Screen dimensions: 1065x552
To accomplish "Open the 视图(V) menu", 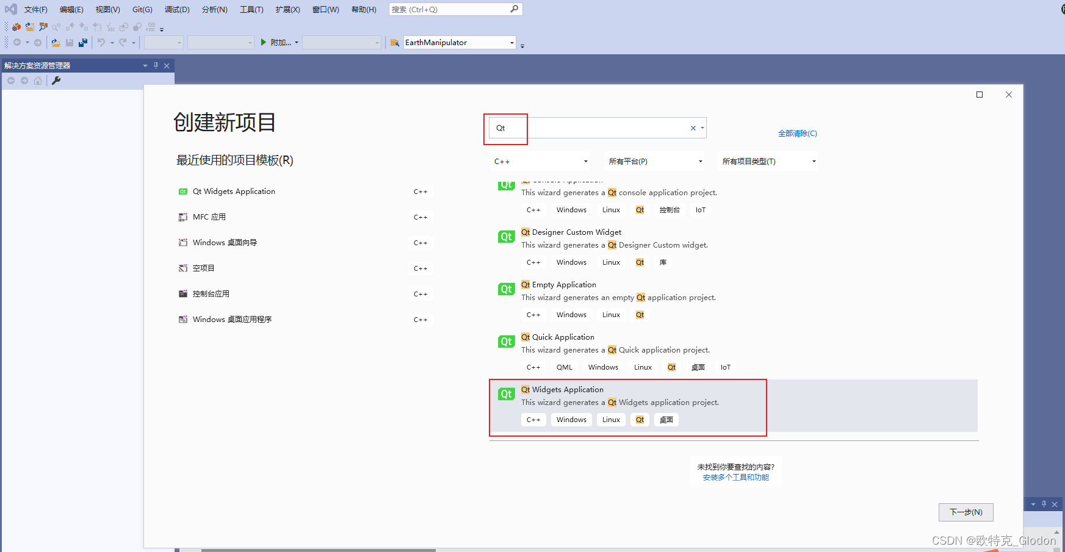I will tap(107, 9).
